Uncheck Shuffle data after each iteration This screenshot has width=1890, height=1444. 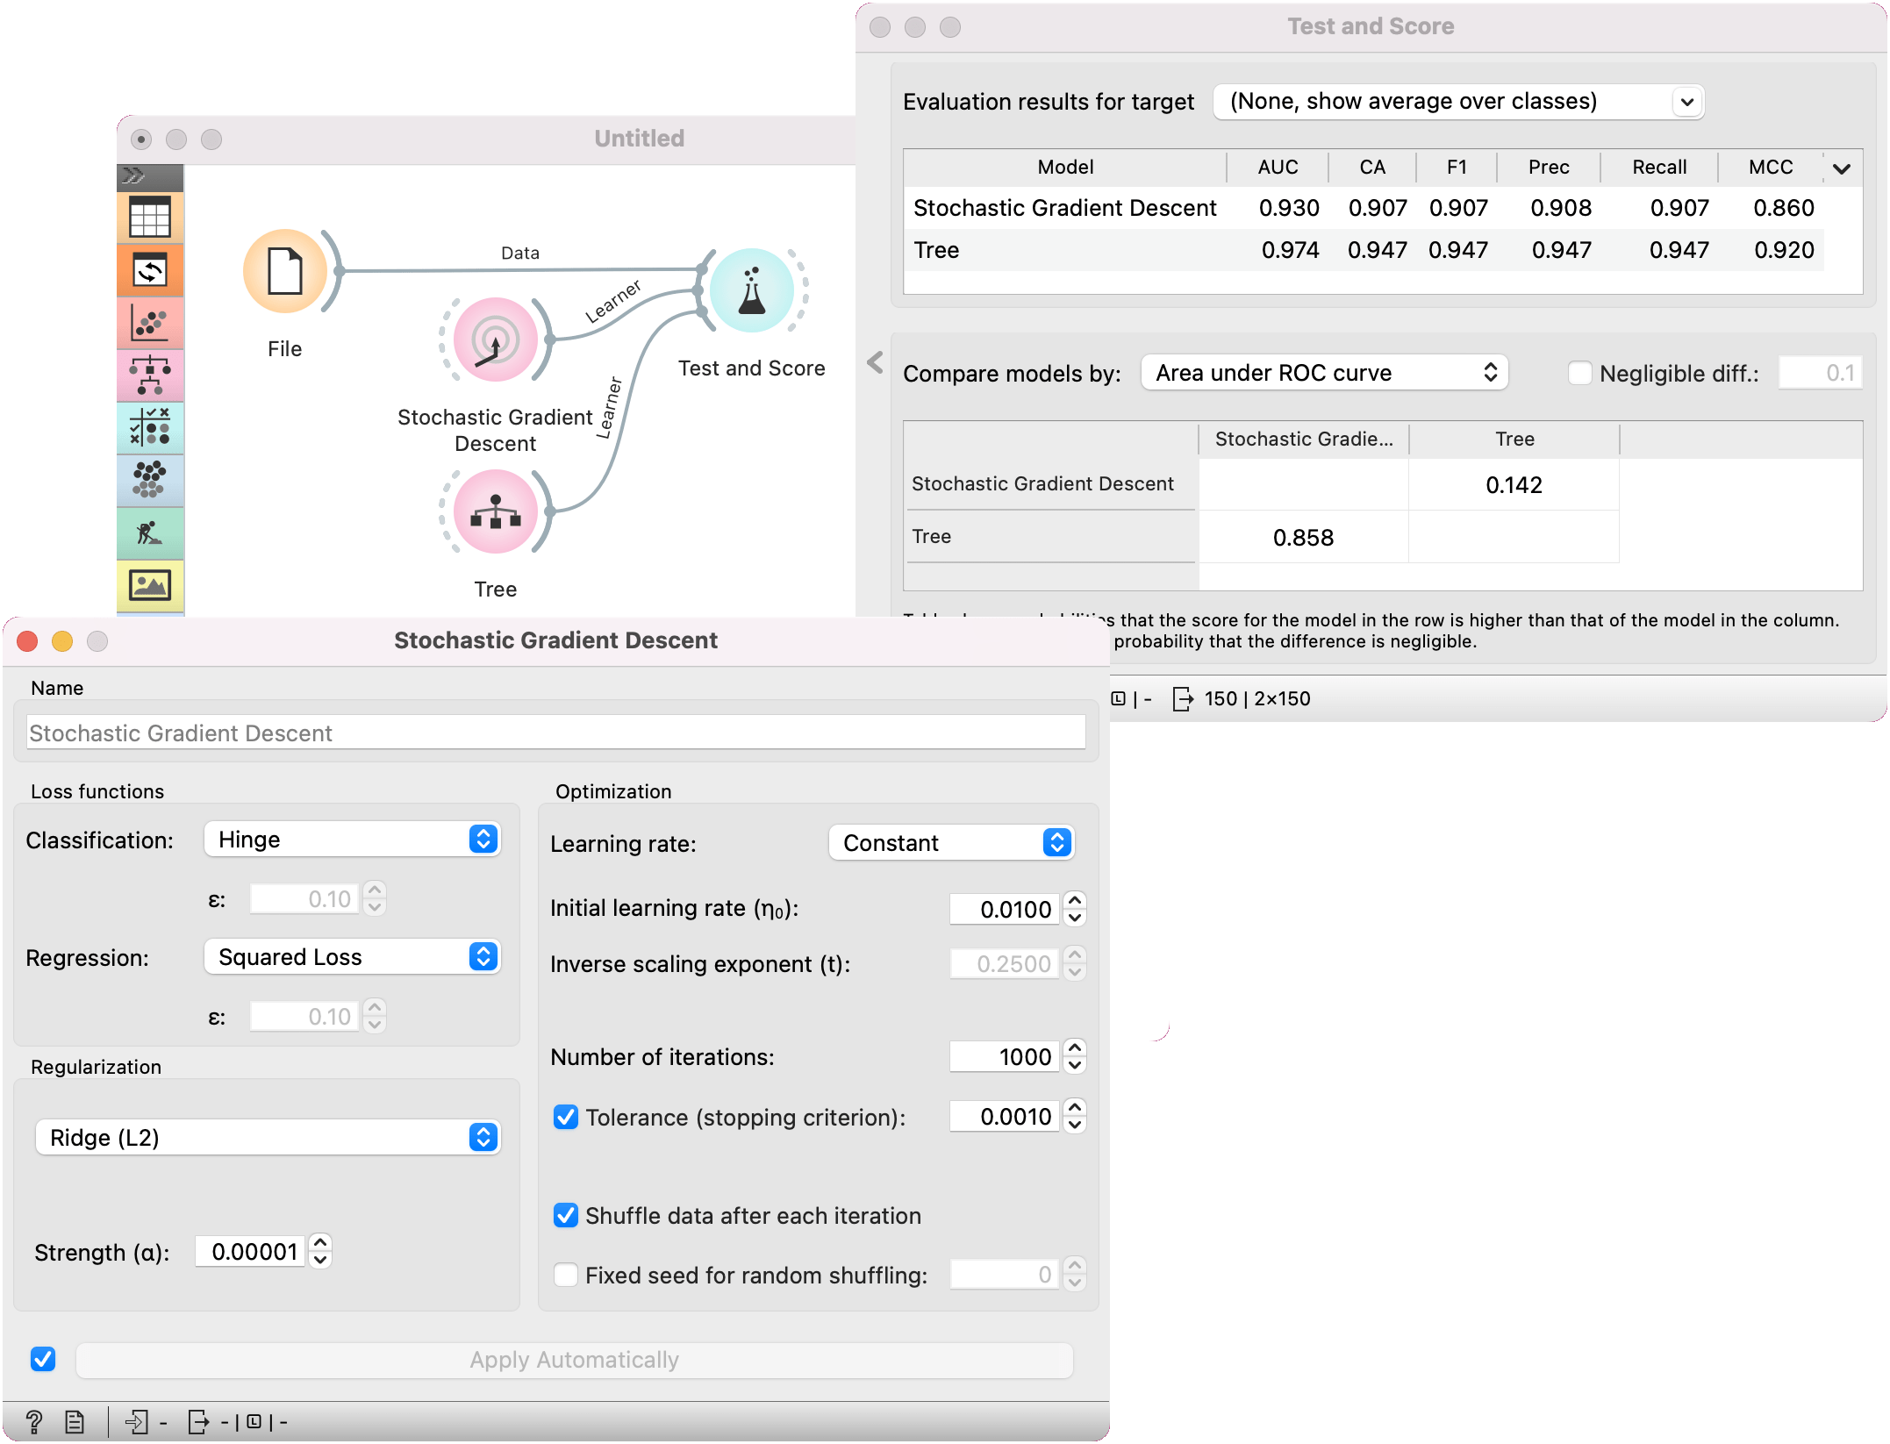566,1215
